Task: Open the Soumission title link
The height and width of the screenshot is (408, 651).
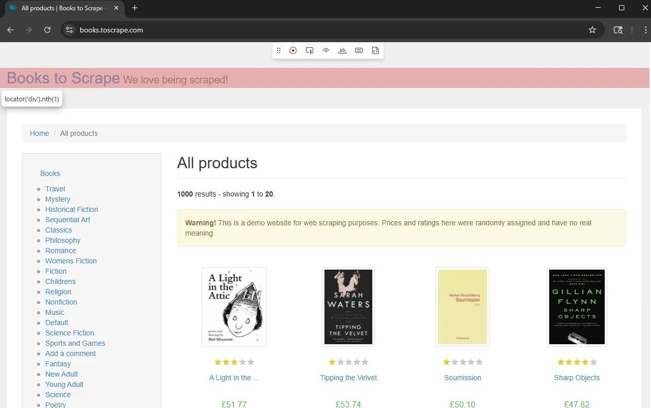Action: click(462, 378)
